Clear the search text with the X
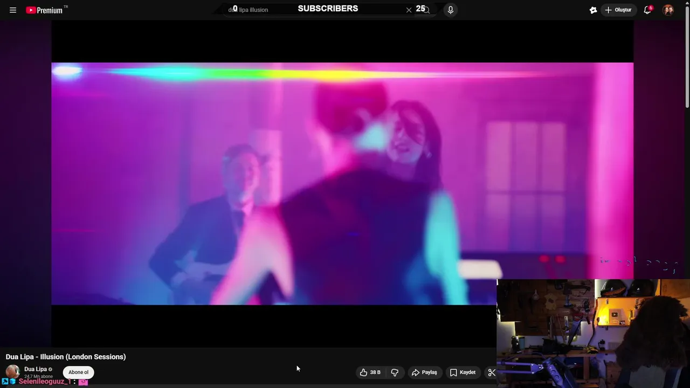 [409, 10]
